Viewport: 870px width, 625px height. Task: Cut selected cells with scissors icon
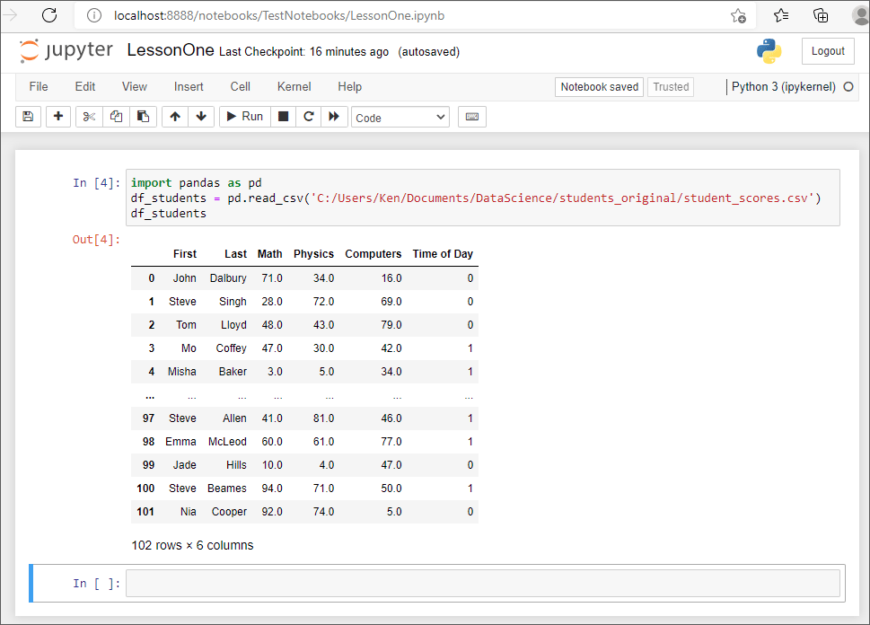[89, 117]
